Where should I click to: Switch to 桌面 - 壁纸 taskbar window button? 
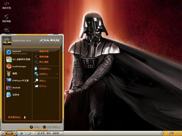pos(49,133)
